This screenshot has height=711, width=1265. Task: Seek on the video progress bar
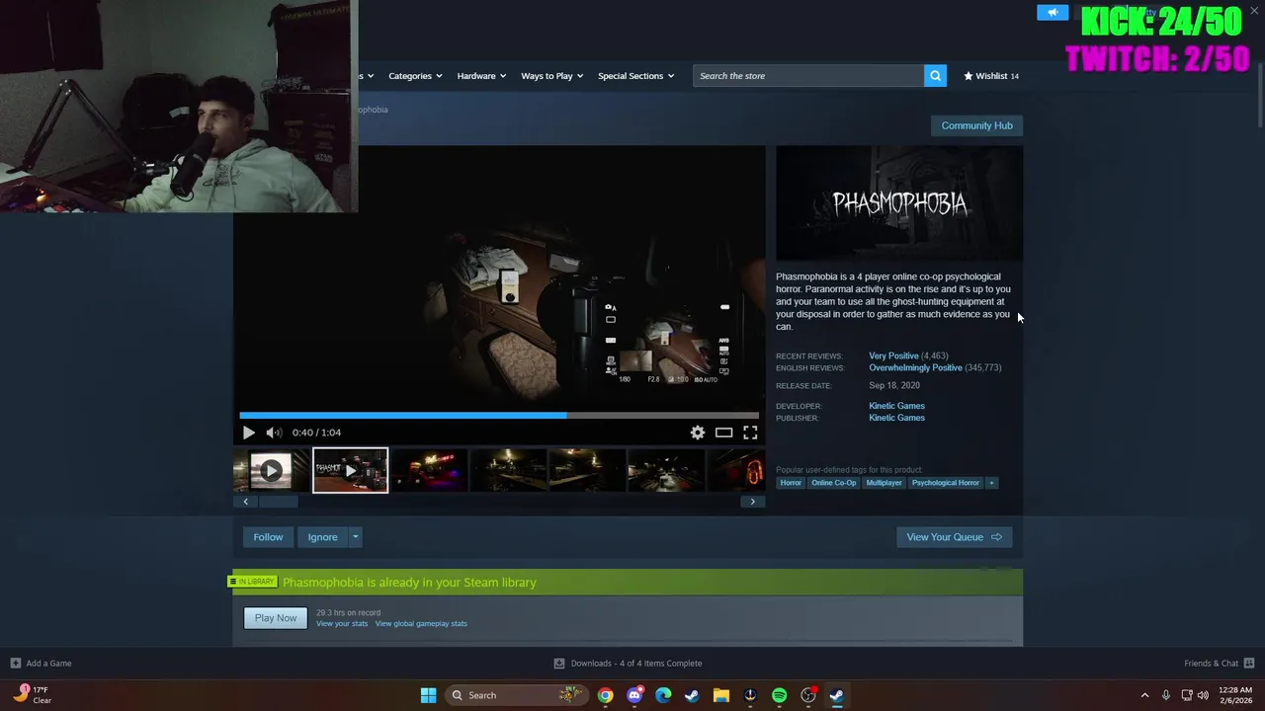[x=499, y=416]
